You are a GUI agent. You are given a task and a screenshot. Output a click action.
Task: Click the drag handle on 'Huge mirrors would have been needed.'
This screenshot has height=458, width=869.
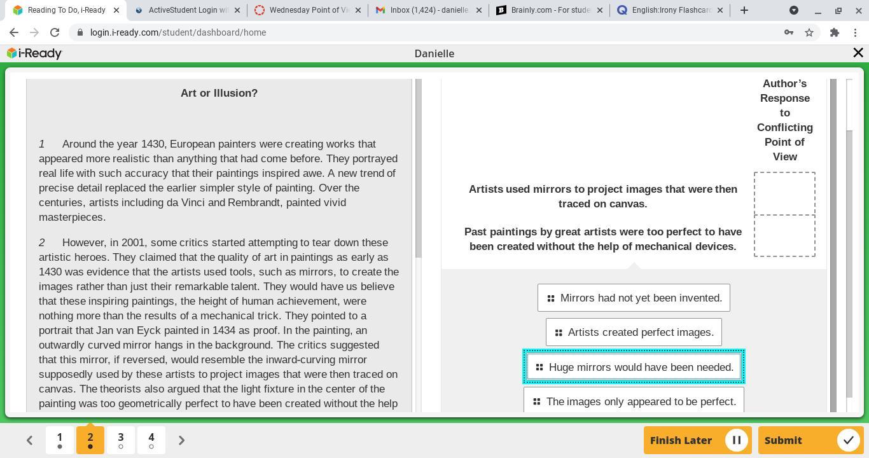point(539,367)
